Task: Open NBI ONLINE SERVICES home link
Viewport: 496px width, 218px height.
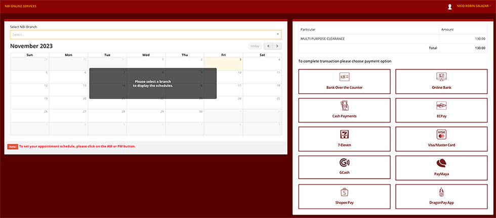Action: (x=21, y=6)
